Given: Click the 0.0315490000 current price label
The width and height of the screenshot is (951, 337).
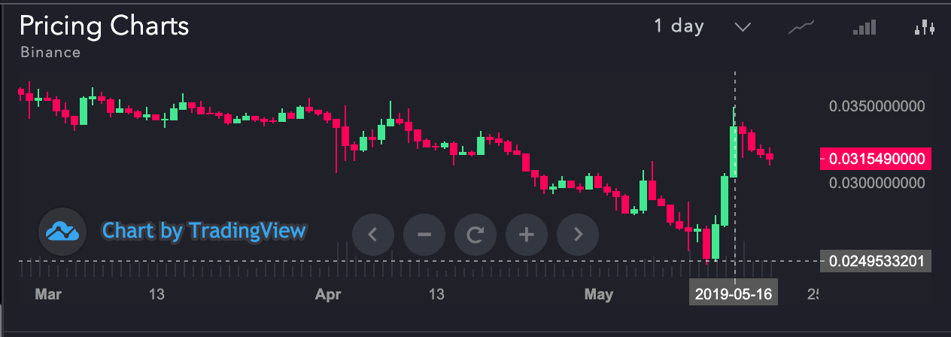Looking at the screenshot, I should tap(876, 159).
